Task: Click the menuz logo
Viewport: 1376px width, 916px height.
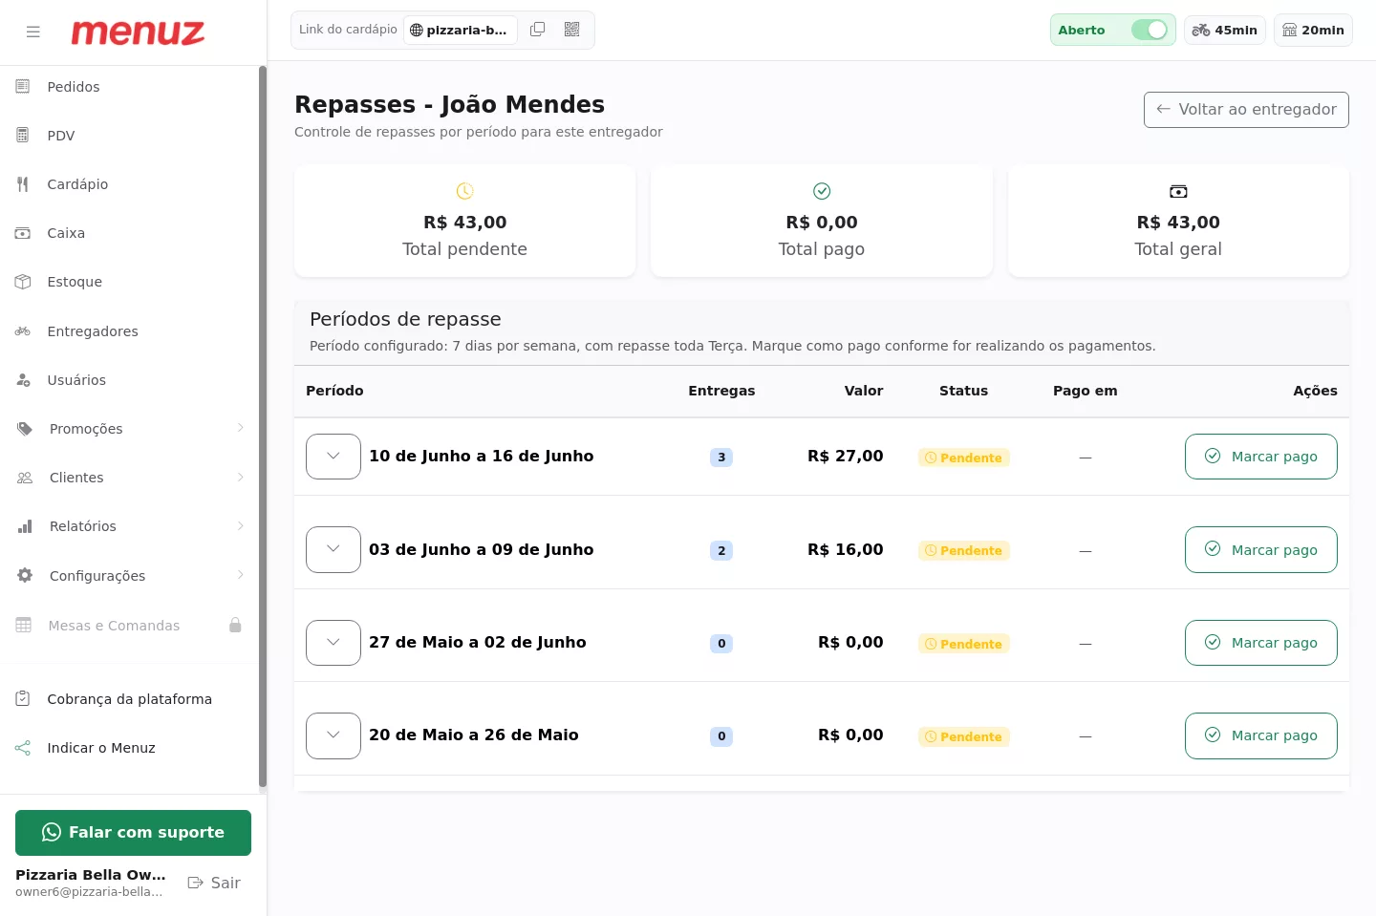Action: click(138, 32)
